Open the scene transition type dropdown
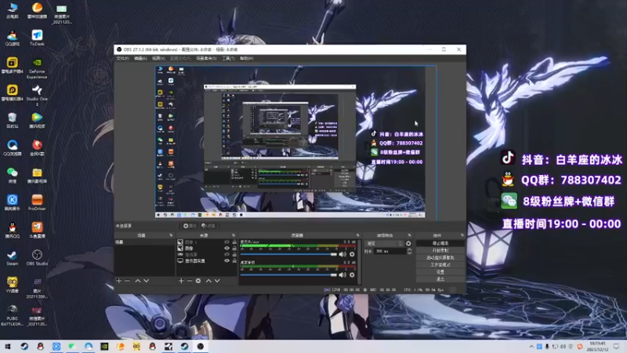The image size is (627, 353). tap(384, 243)
